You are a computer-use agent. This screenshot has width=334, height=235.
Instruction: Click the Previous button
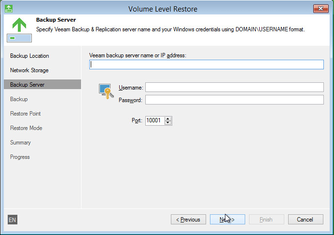[188, 220]
